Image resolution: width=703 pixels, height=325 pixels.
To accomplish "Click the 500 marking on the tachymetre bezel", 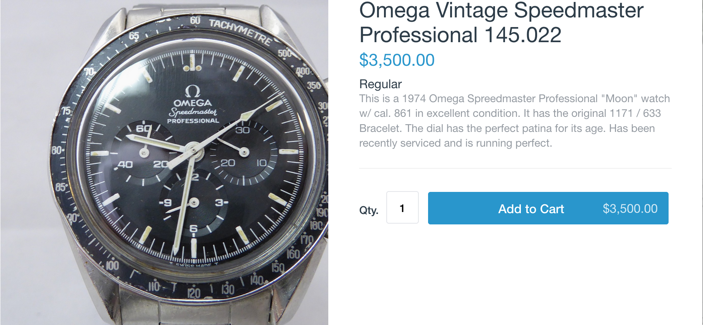I will 285,53.
